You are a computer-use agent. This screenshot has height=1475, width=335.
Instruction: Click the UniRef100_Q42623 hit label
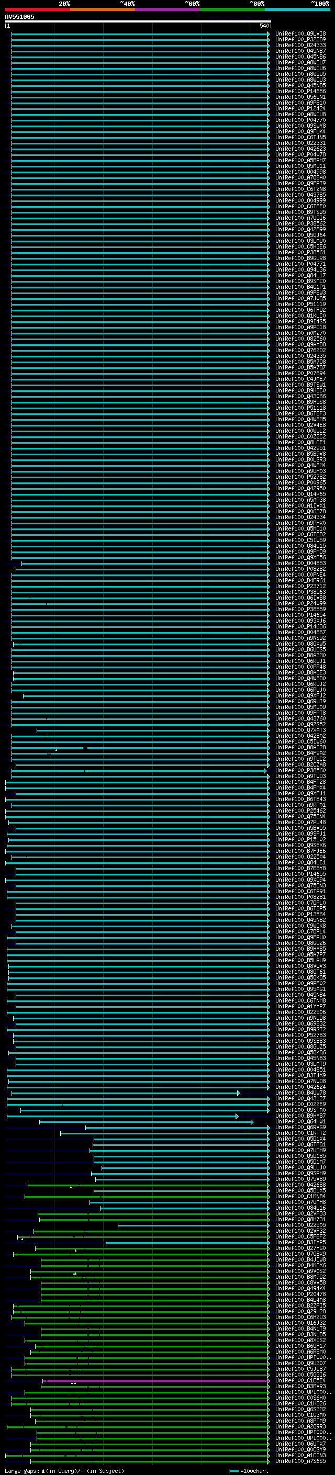(x=300, y=149)
